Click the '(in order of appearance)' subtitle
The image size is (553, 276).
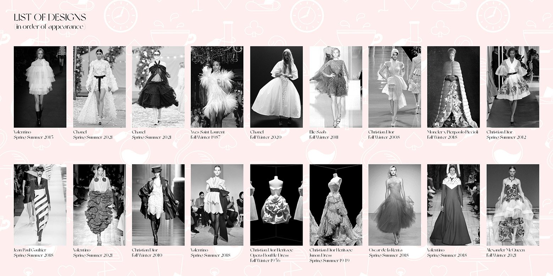[x=50, y=27]
